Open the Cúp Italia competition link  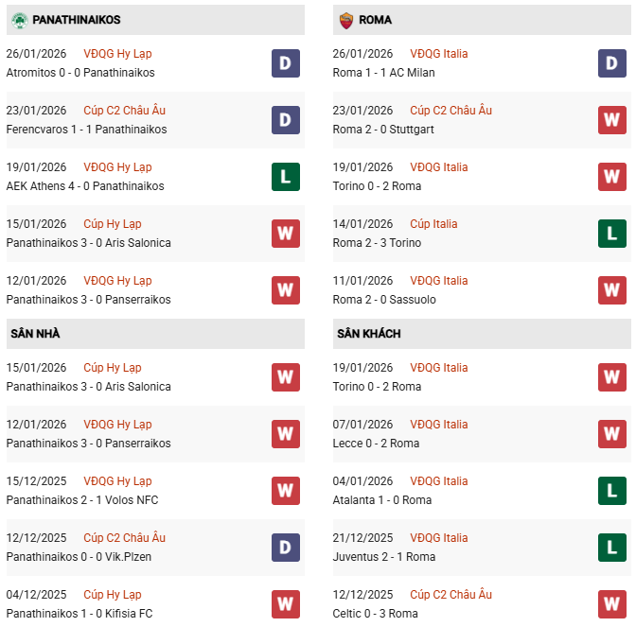click(433, 224)
